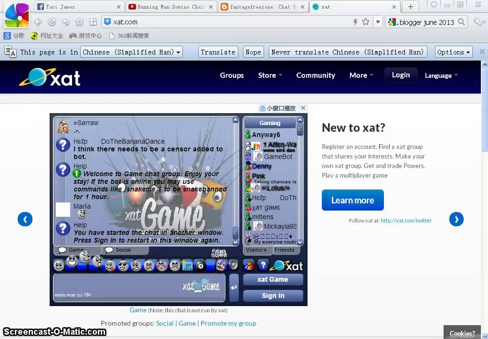Click the get xats icon

(188, 265)
